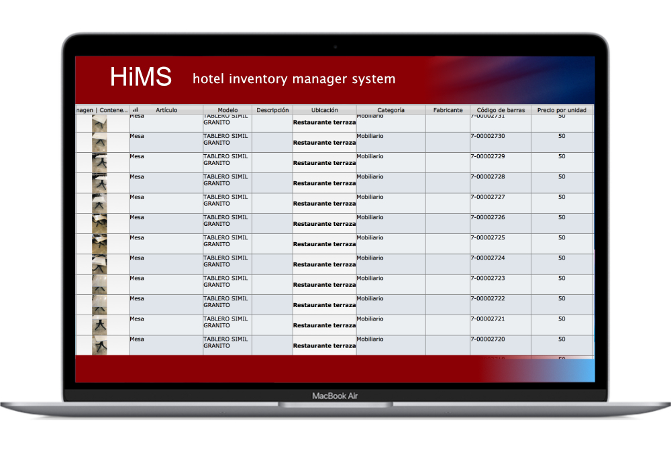
Task: Select the Fabricante column header
Action: (448, 110)
